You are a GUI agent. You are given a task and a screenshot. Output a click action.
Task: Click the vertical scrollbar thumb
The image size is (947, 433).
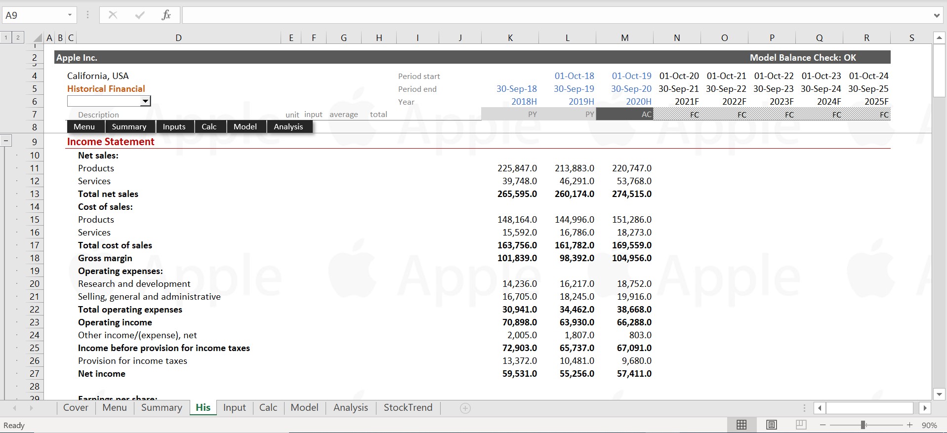[x=939, y=71]
